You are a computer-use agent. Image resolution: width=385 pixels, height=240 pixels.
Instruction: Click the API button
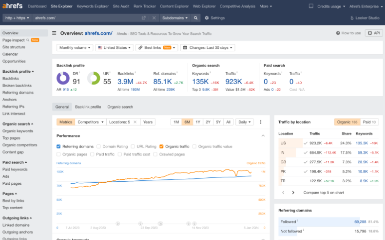click(x=374, y=33)
